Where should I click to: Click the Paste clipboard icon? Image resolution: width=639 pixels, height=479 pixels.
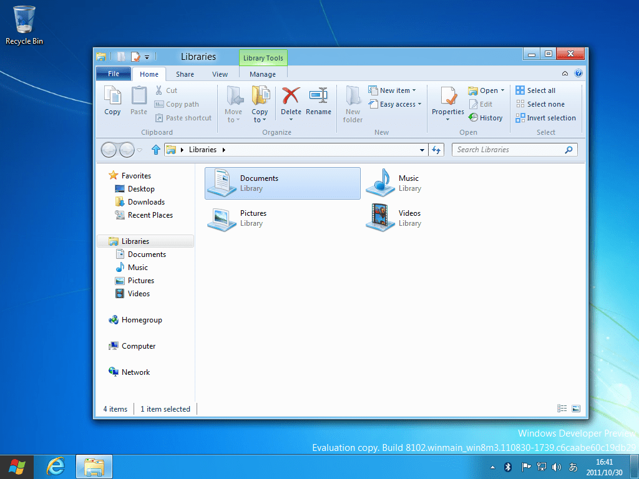point(139,96)
